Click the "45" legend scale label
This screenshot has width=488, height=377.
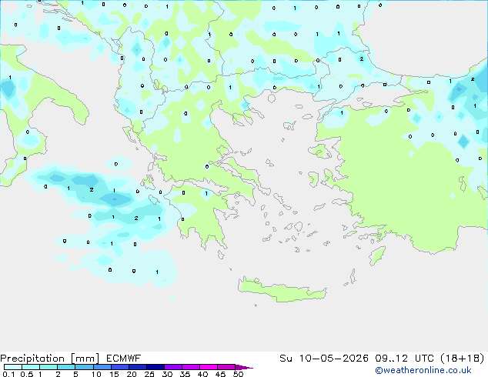tap(220, 374)
